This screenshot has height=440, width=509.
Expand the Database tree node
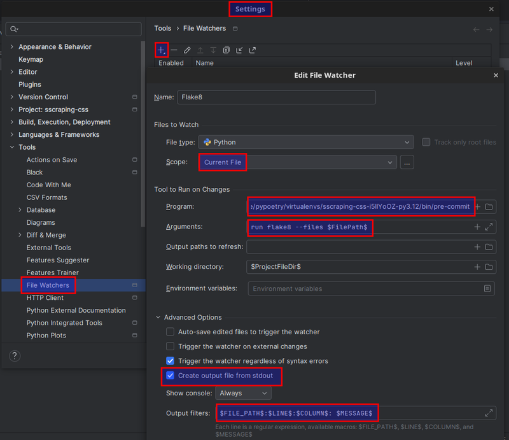(x=20, y=210)
